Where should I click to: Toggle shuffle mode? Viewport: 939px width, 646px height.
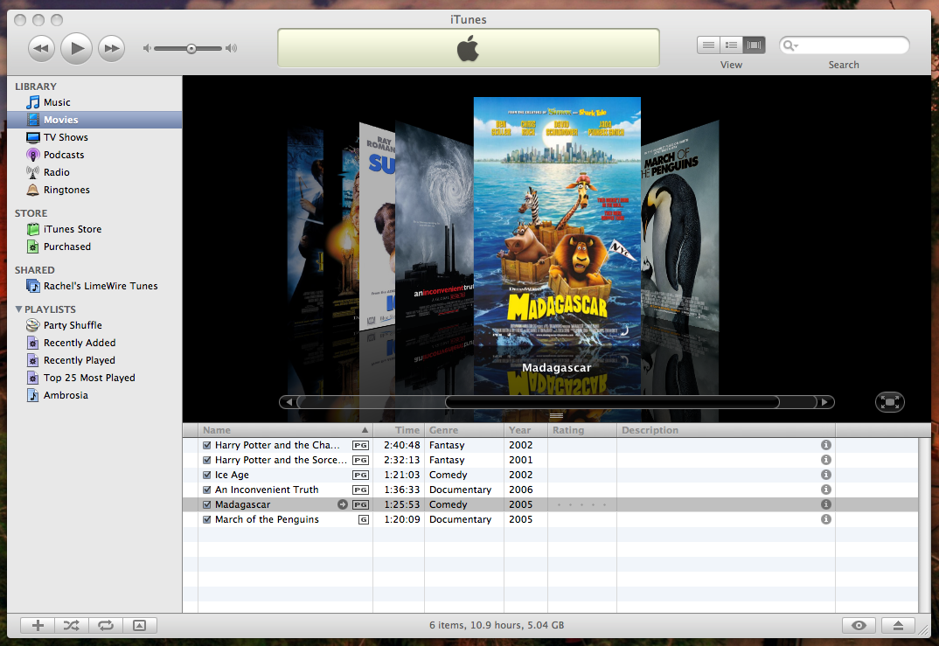coord(71,625)
